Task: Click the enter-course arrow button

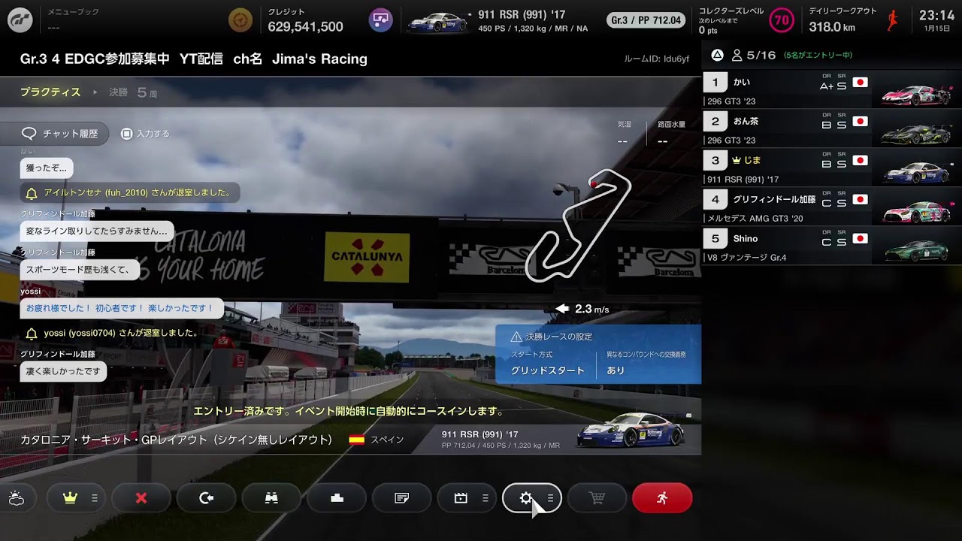Action: pyautogui.click(x=206, y=498)
